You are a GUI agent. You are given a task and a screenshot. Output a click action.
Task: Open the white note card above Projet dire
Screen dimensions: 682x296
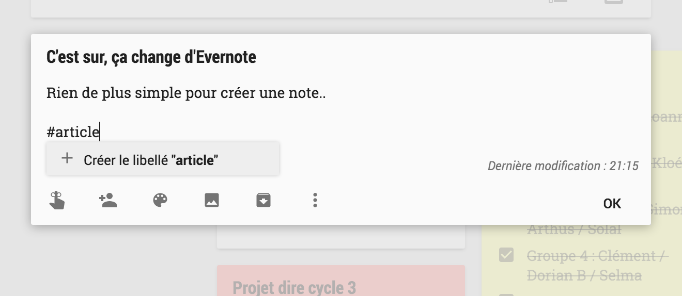click(341, 237)
